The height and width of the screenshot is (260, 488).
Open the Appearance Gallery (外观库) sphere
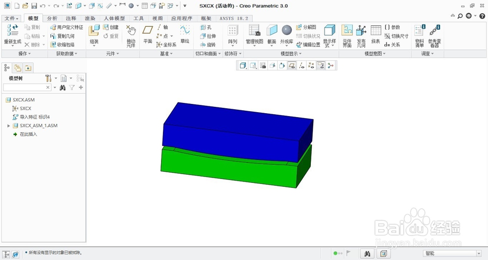point(286,30)
